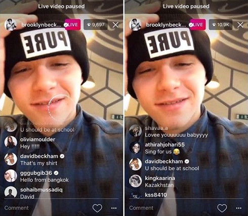Tap the heart icon in the right screen

222,208
